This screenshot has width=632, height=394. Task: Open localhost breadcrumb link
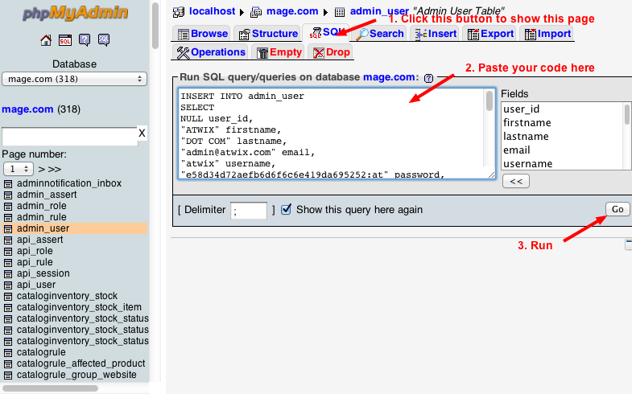[x=212, y=11]
